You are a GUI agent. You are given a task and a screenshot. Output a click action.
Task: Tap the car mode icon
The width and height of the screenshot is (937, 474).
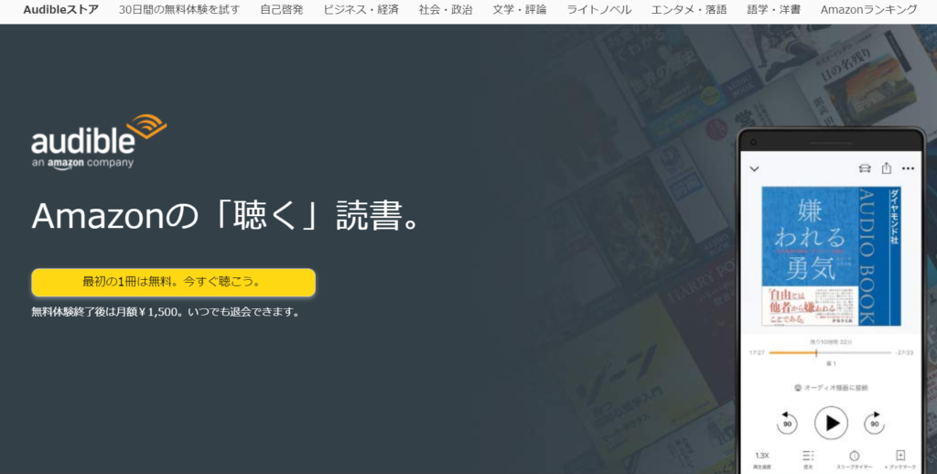pyautogui.click(x=865, y=168)
